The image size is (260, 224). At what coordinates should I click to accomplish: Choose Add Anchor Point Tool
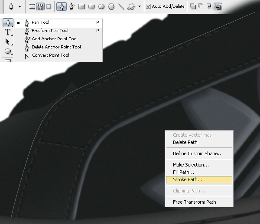coord(58,39)
